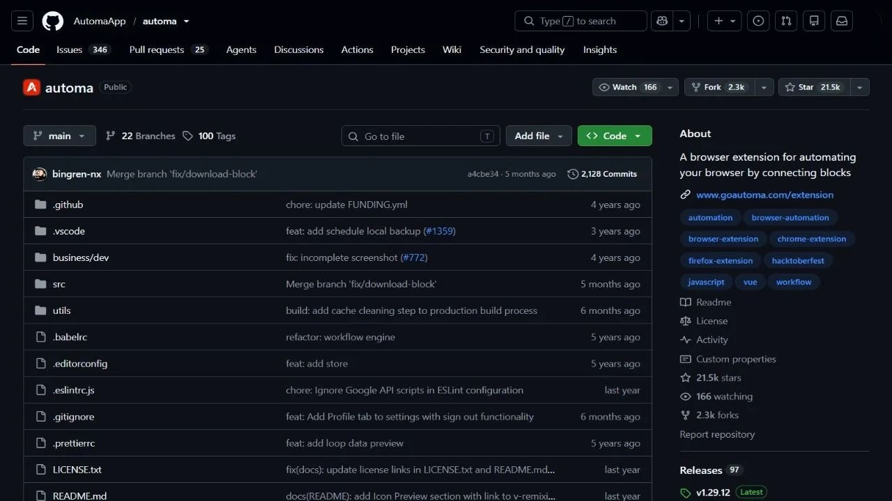Expand the Copilot dropdown arrow
The image size is (892, 501).
coord(681,21)
